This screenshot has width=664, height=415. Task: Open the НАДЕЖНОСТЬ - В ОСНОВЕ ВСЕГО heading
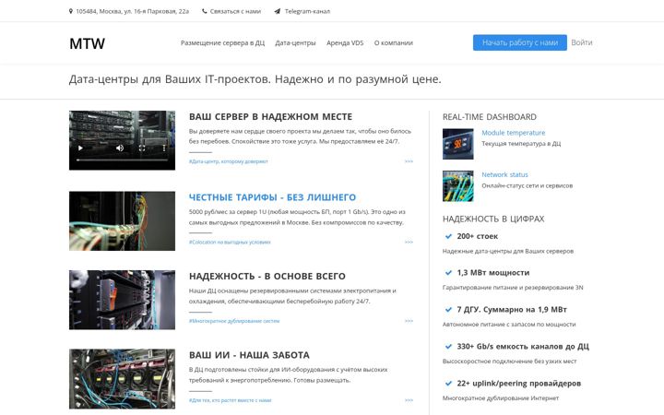[x=267, y=276]
